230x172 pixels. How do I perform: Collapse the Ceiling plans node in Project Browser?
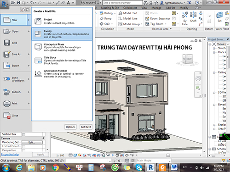coord(214,72)
